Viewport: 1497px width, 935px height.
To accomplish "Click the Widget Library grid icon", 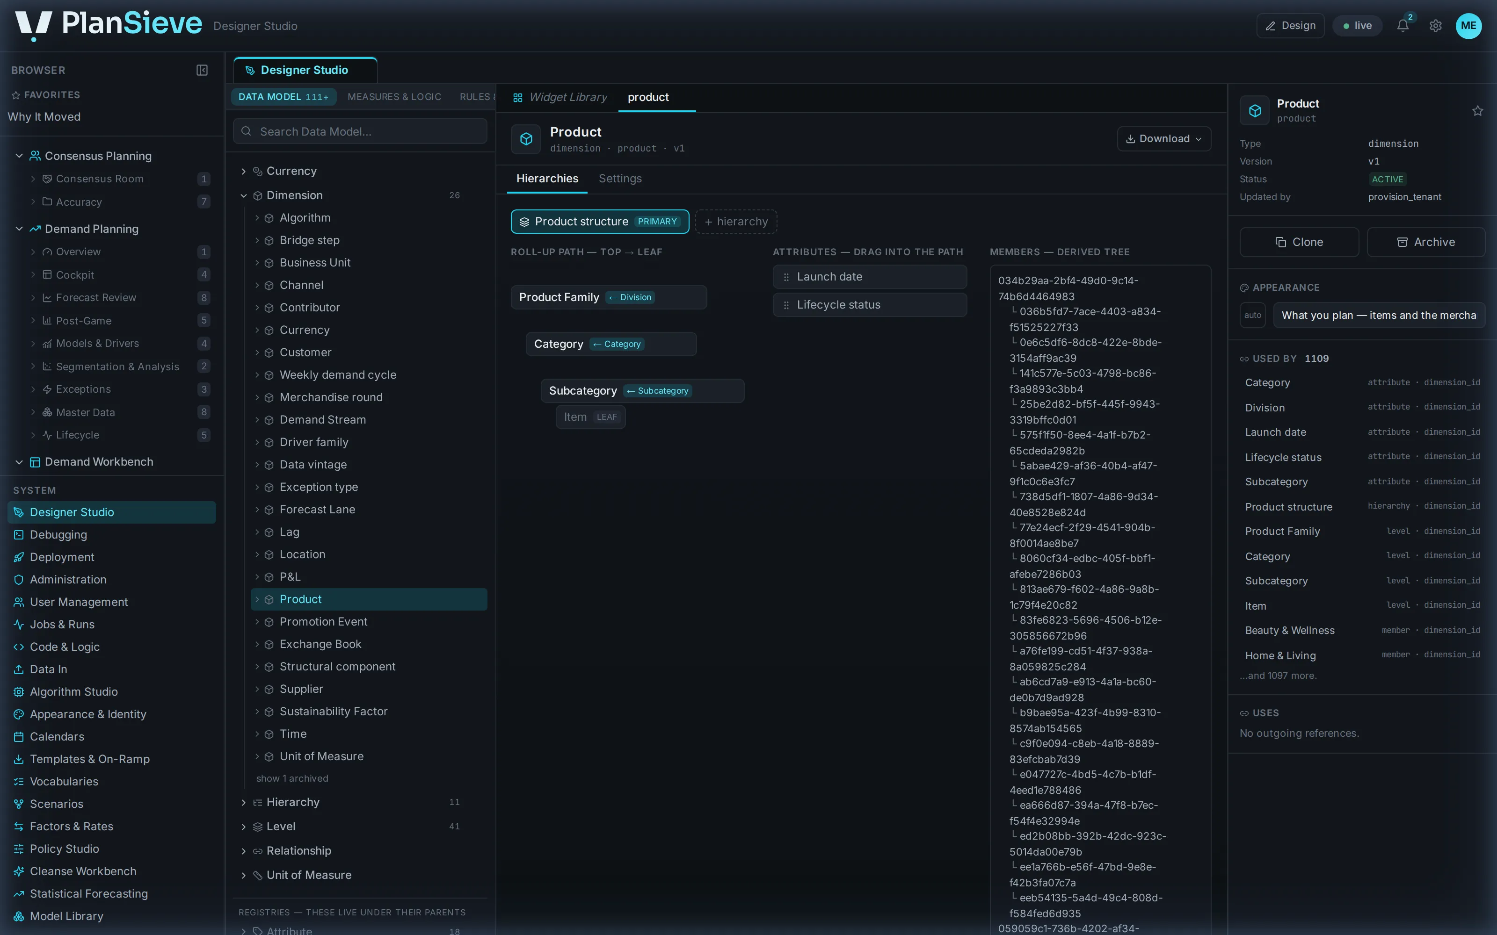I will tap(518, 98).
